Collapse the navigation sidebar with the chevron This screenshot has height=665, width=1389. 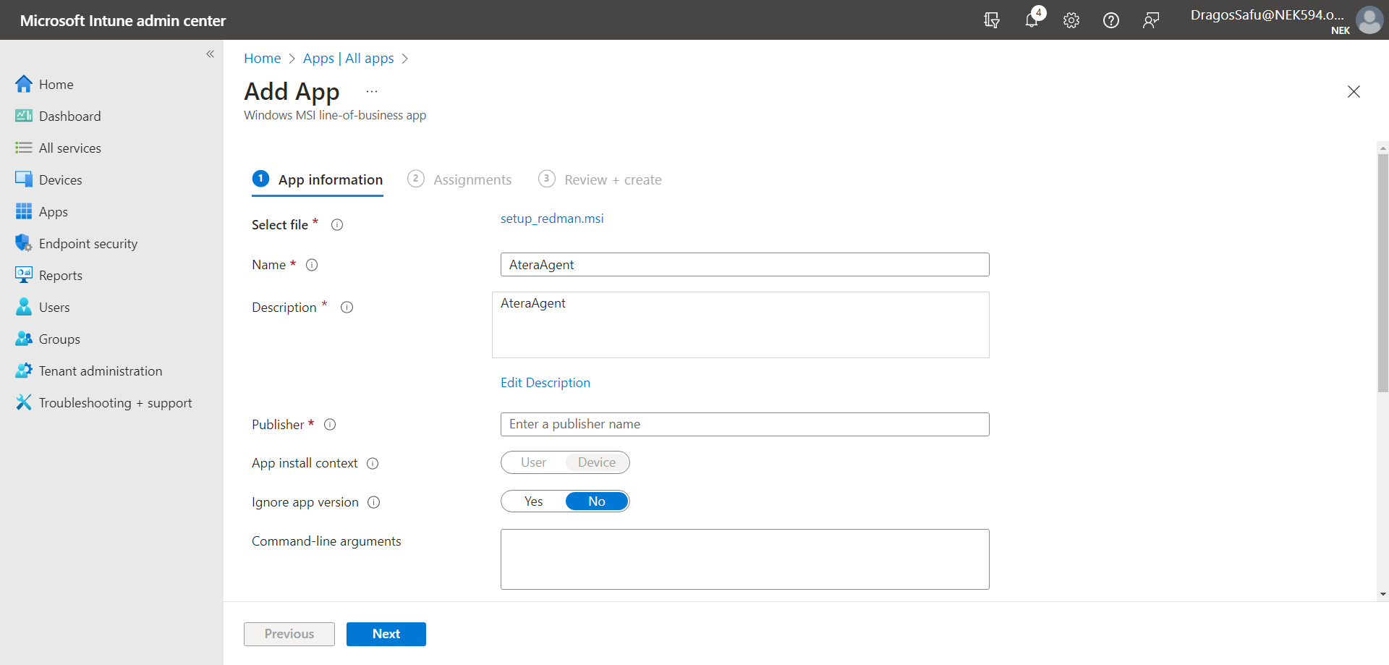coord(211,54)
